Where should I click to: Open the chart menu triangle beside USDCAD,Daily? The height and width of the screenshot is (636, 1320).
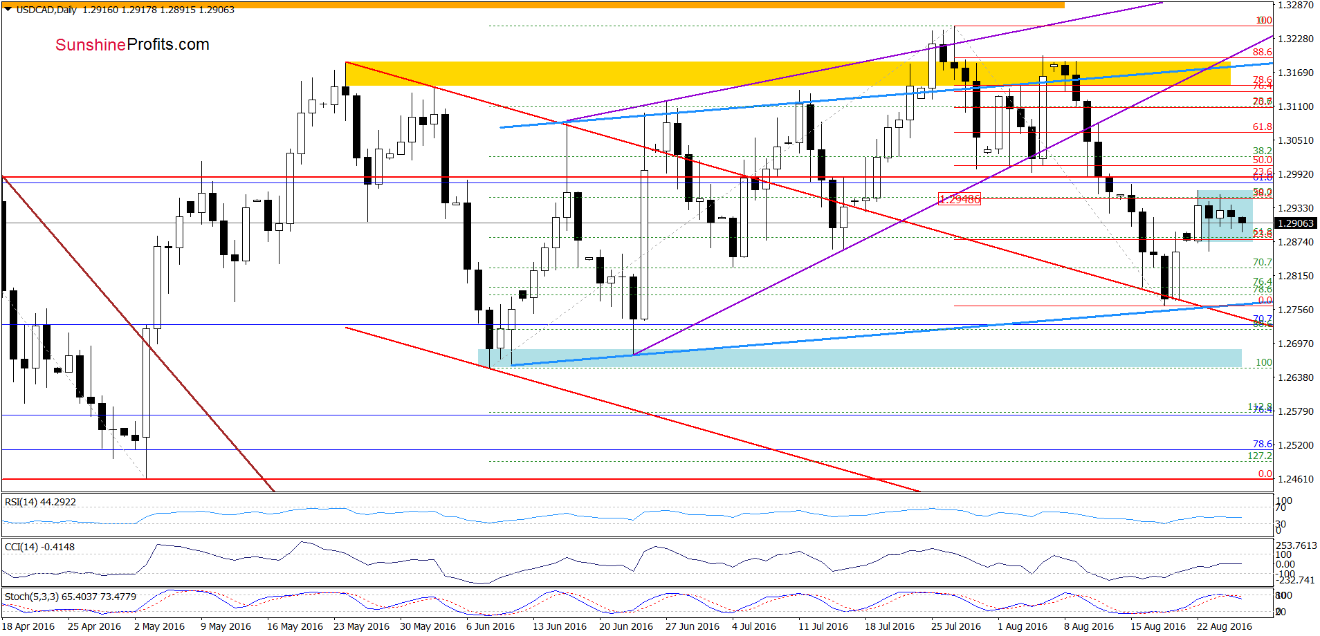click(x=8, y=10)
